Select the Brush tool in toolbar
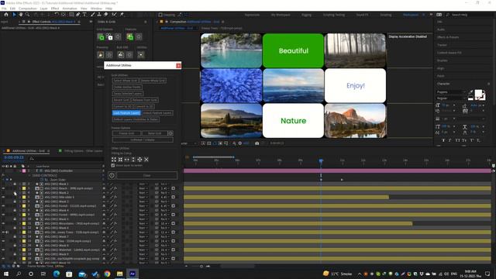Viewport: 496px width, 279px height. pos(93,15)
